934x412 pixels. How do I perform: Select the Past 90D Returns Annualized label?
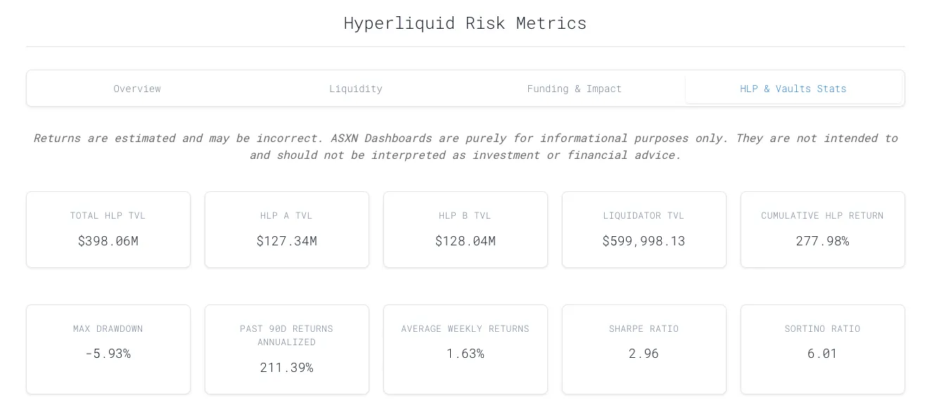[x=287, y=335]
